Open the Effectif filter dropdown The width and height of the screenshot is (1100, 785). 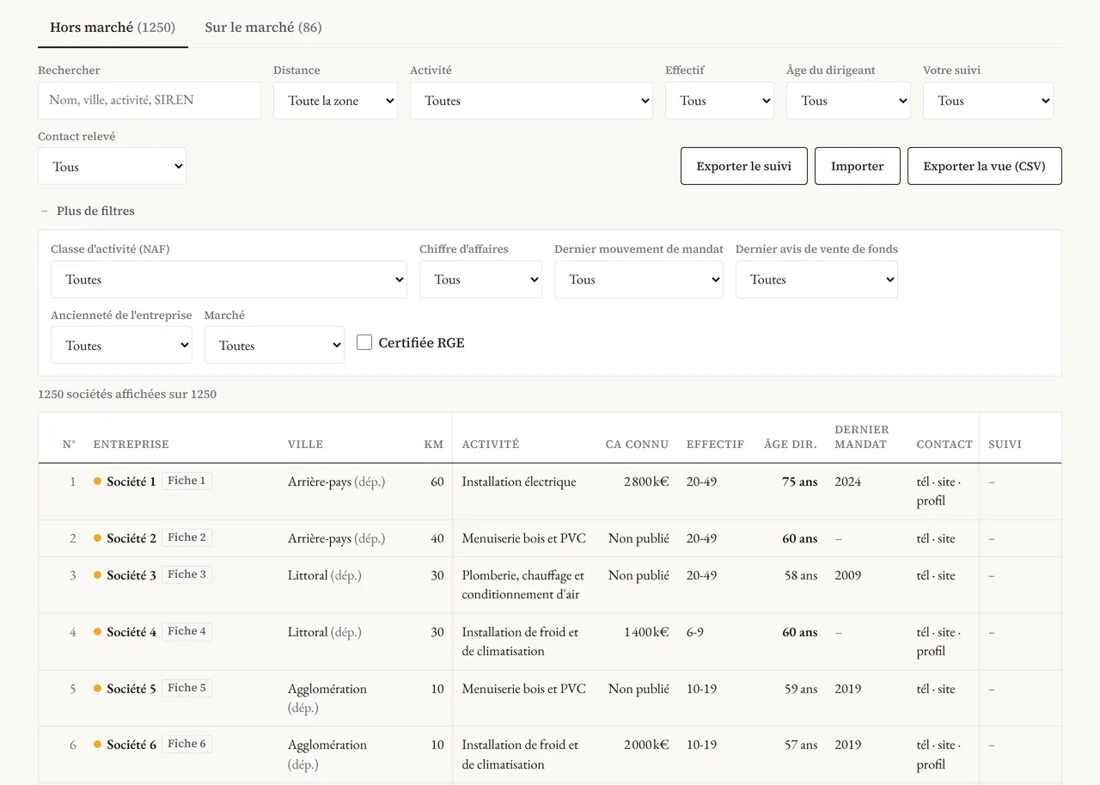point(719,101)
